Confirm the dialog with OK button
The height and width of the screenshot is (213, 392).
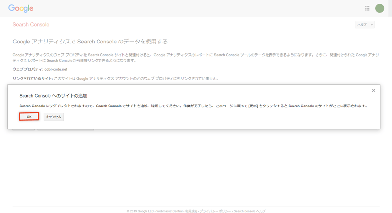click(29, 117)
